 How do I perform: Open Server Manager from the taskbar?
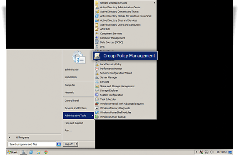click(x=23, y=152)
